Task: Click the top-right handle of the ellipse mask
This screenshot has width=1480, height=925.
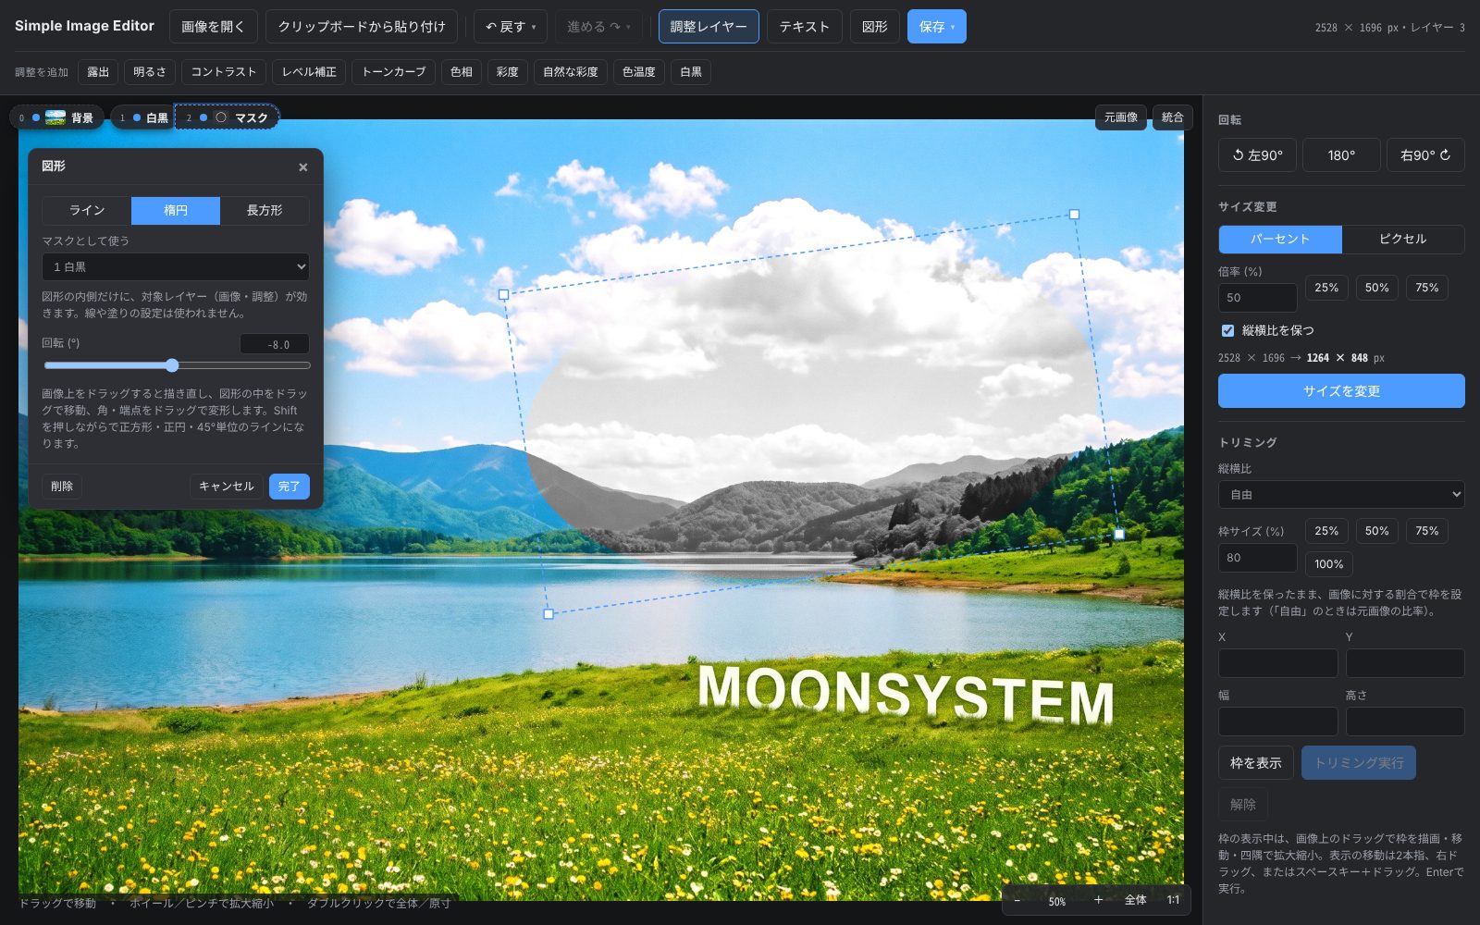Action: click(1074, 214)
